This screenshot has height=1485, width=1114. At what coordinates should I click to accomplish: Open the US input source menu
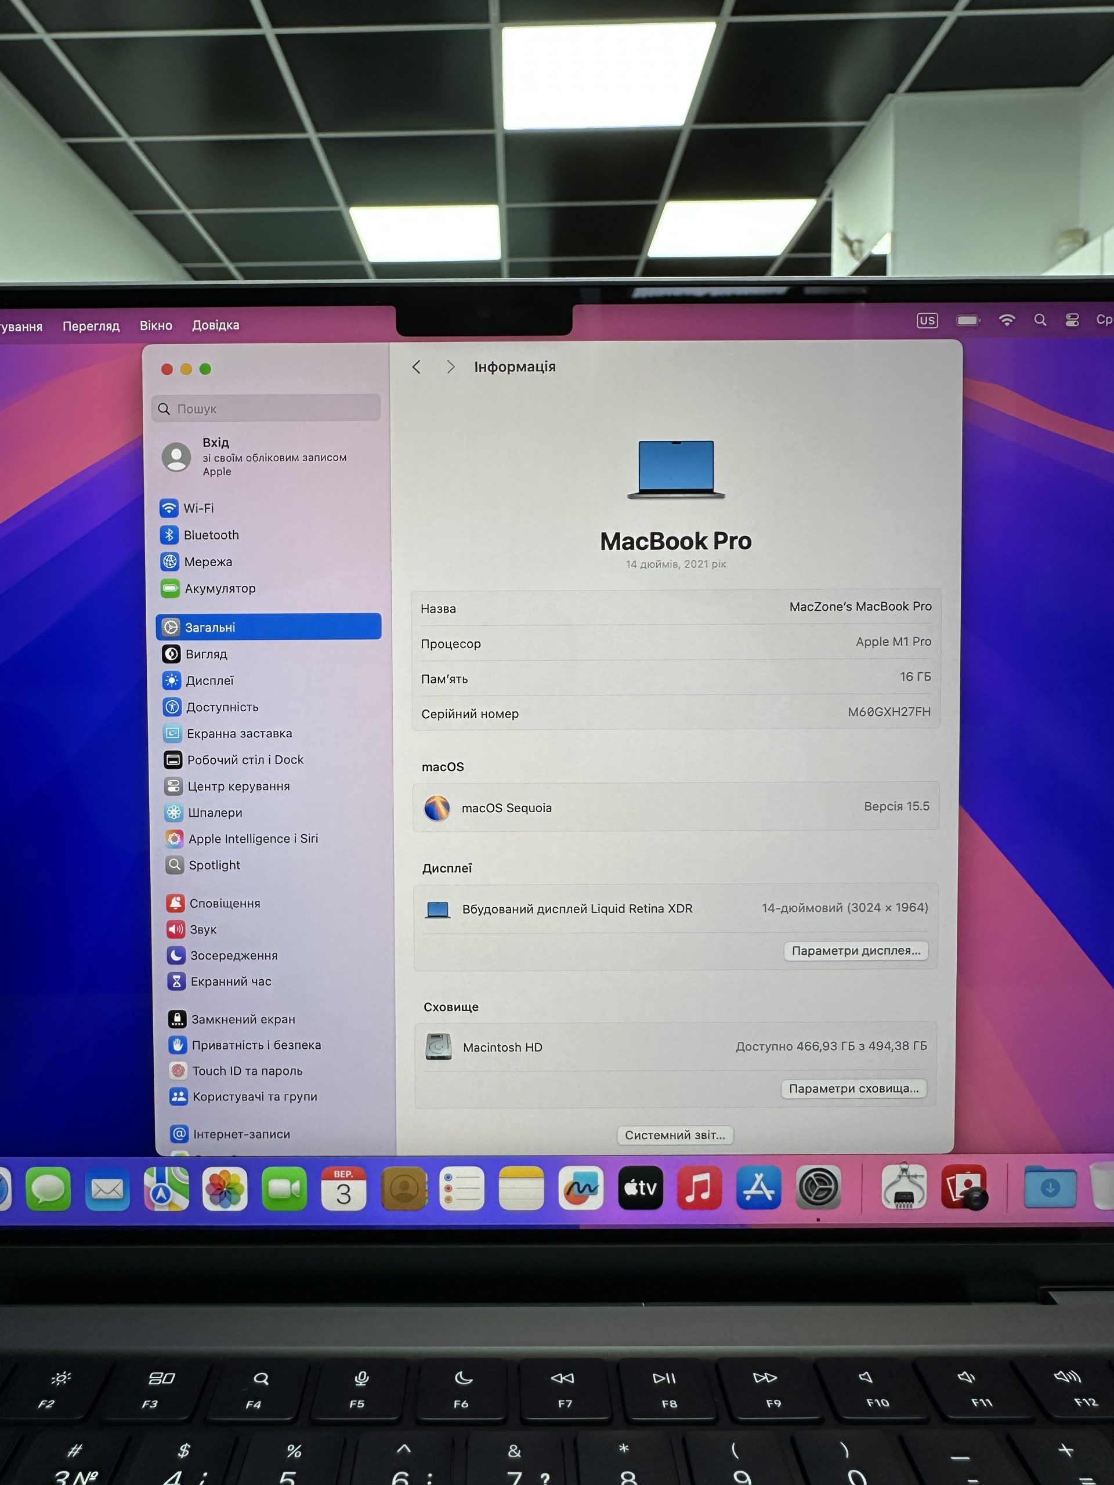[927, 320]
